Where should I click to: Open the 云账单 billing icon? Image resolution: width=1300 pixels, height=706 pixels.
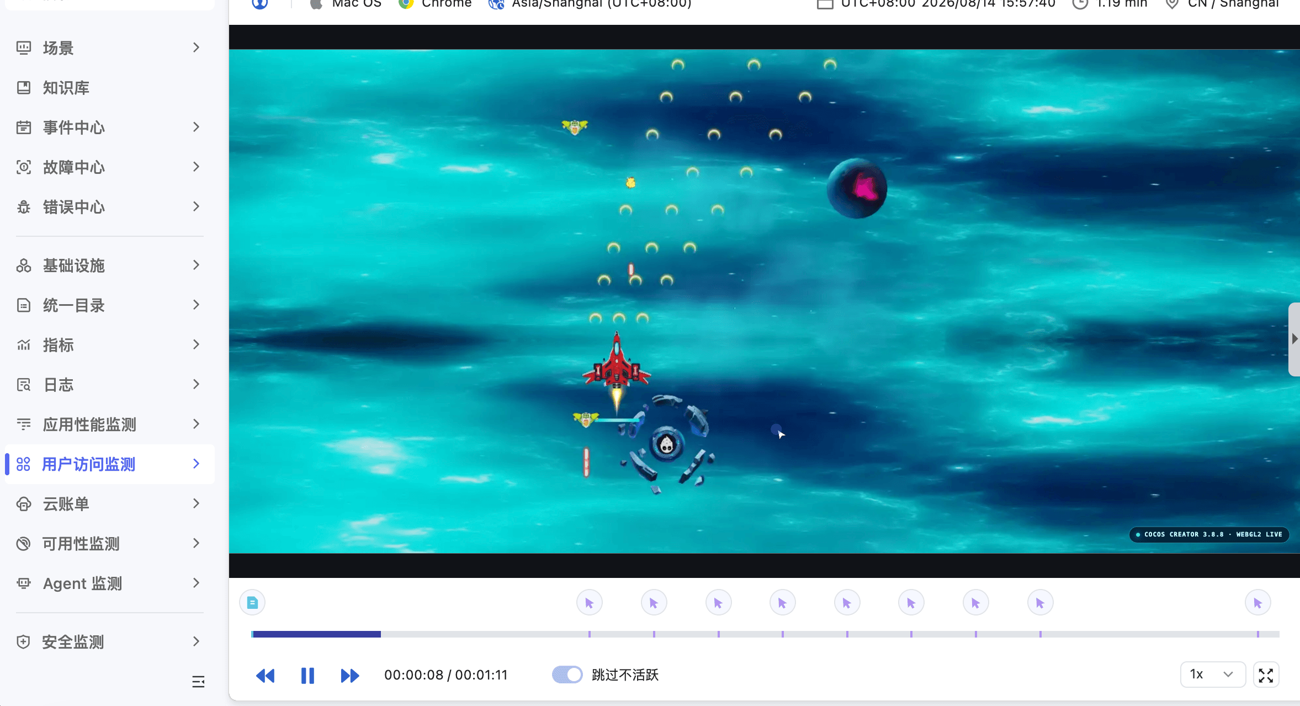(24, 504)
